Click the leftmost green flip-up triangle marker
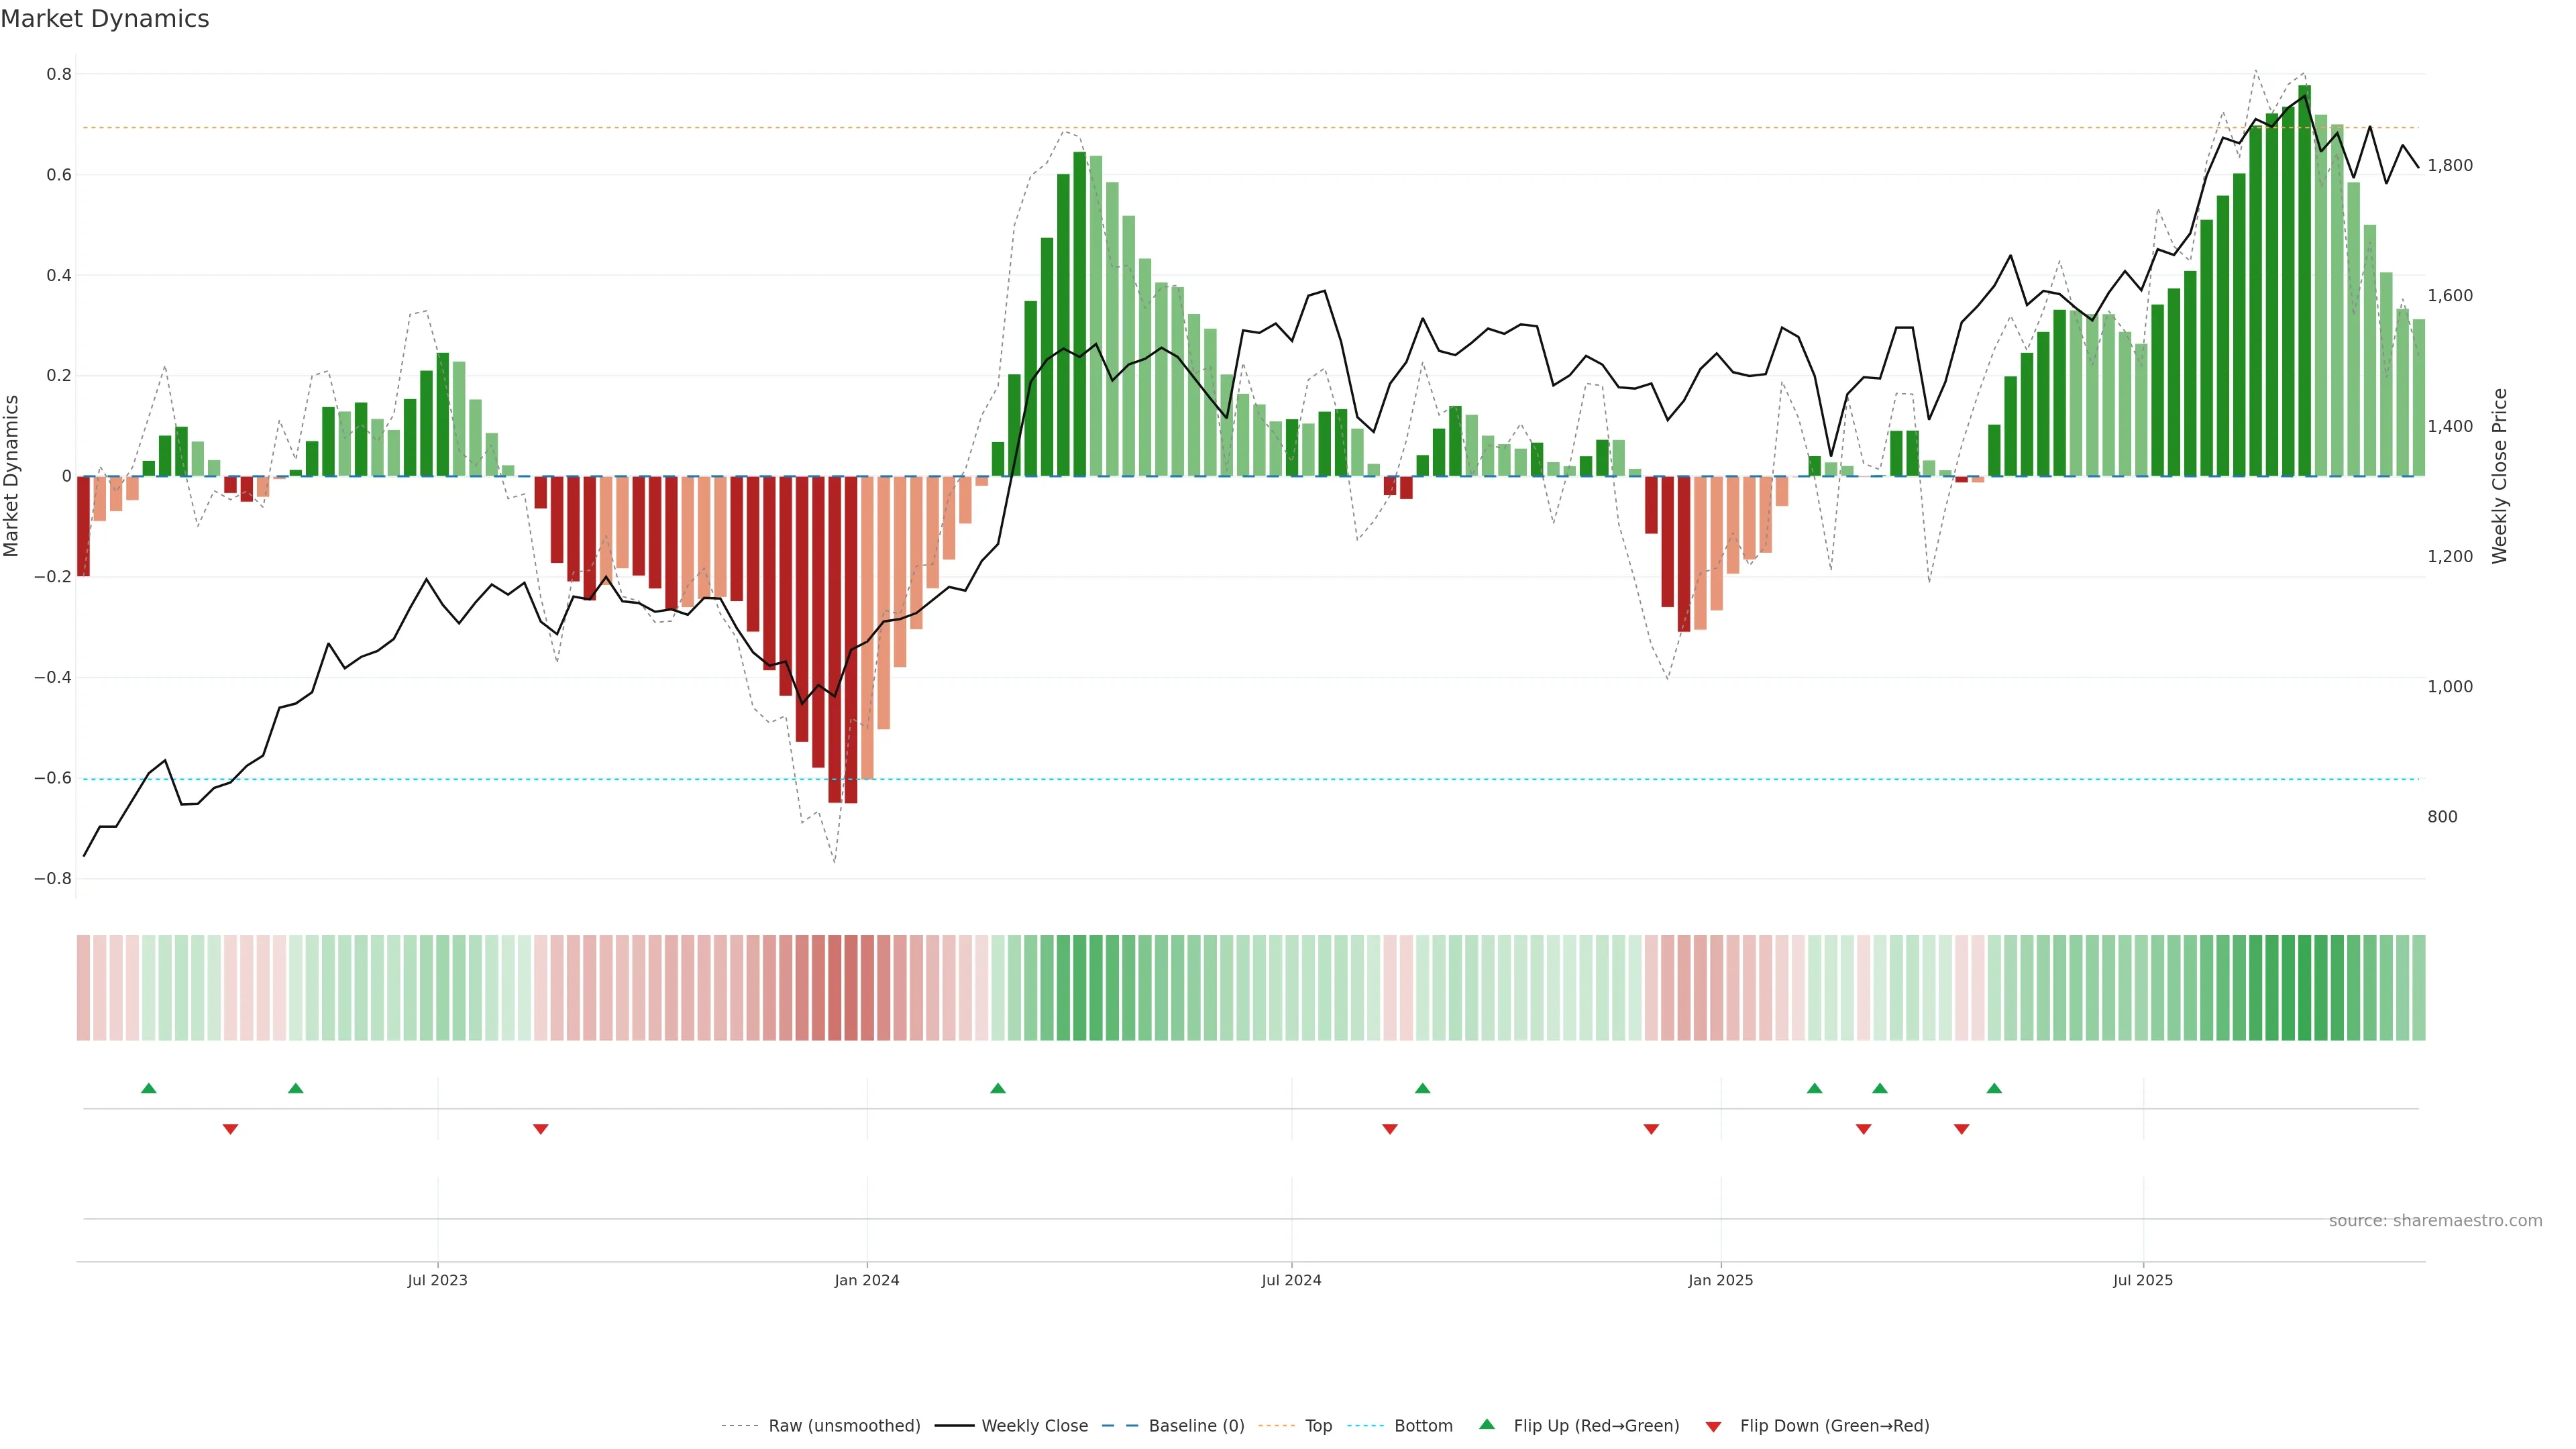 pos(149,1088)
